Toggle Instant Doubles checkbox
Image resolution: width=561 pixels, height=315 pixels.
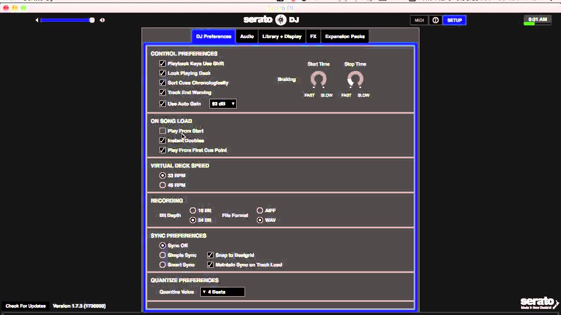coord(163,141)
